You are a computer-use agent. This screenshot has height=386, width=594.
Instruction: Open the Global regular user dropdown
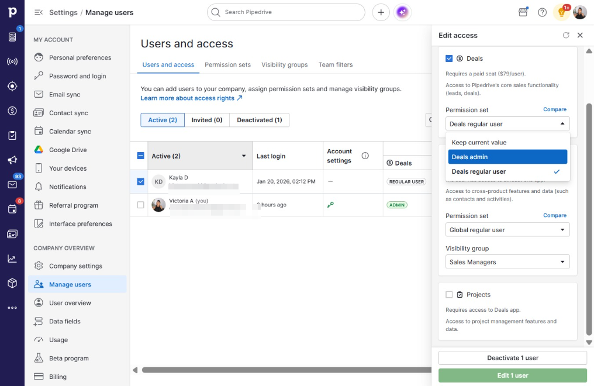507,230
